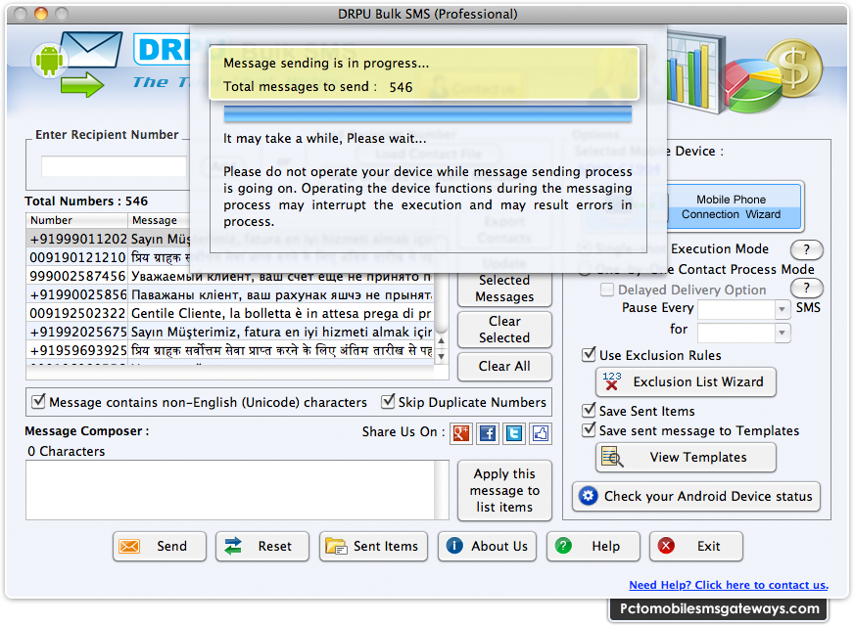Image resolution: width=854 pixels, height=625 pixels.
Task: Click the envelope icon on Send button
Action: (x=129, y=546)
